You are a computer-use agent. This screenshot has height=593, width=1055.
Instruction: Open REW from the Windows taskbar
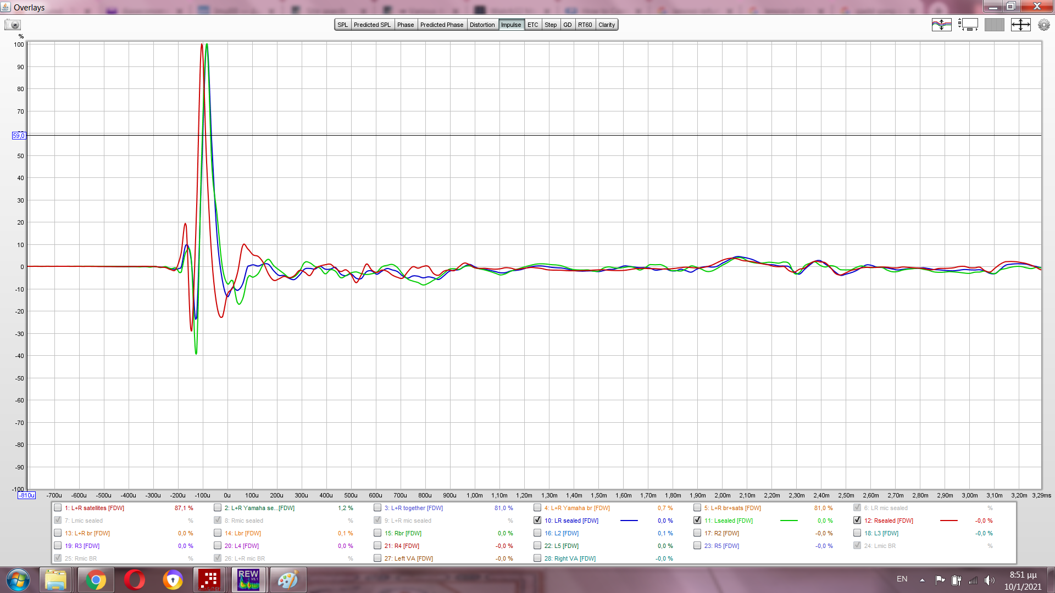pyautogui.click(x=248, y=580)
